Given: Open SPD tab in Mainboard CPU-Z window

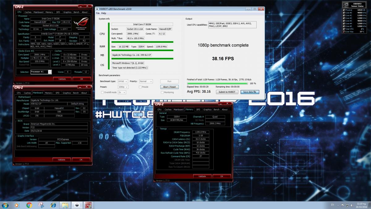Looking at the screenshot, I should [58, 93].
